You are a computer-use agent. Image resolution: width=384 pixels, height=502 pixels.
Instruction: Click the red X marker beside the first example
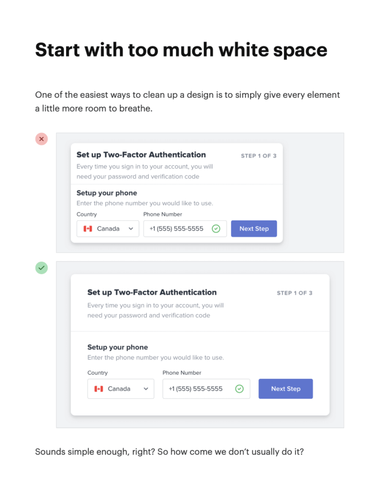click(42, 139)
